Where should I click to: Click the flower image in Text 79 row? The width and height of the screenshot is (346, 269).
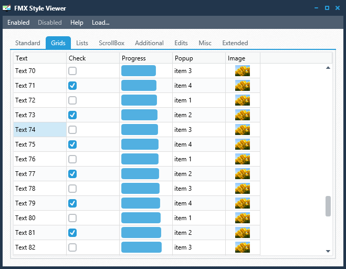click(x=243, y=203)
